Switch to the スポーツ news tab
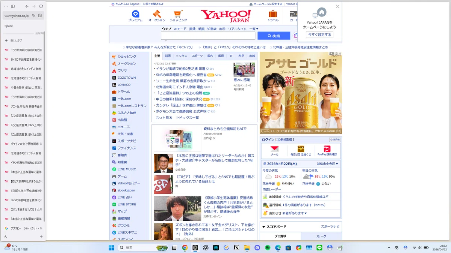Image resolution: width=451 pixels, height=253 pixels. pos(197,56)
